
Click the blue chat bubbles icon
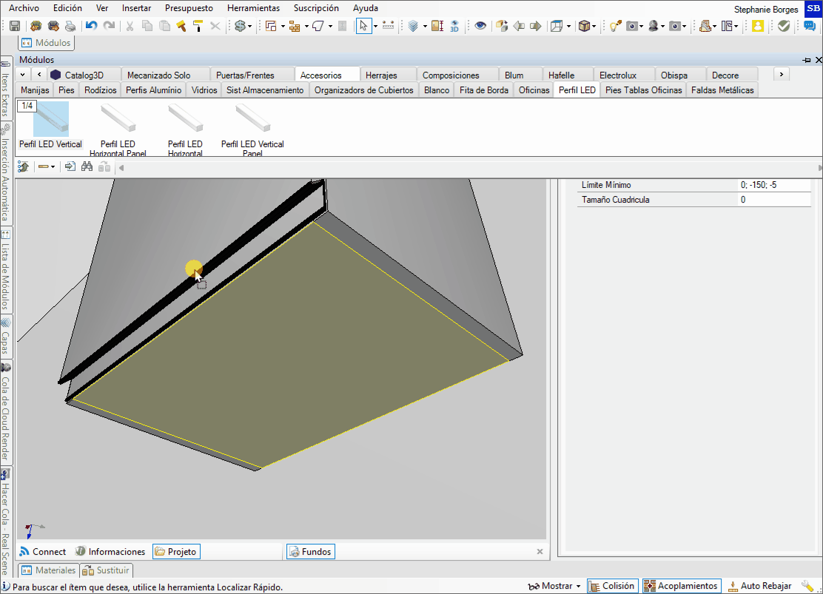coord(810,26)
